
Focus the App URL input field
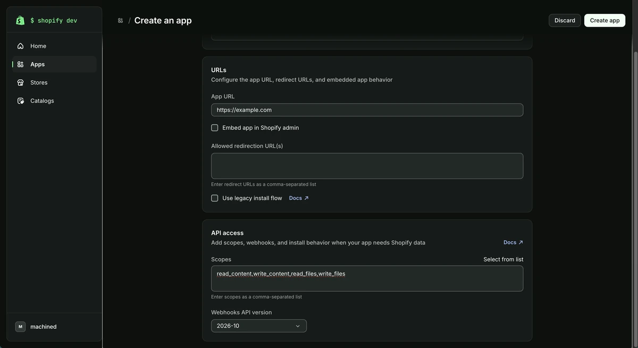pos(367,110)
